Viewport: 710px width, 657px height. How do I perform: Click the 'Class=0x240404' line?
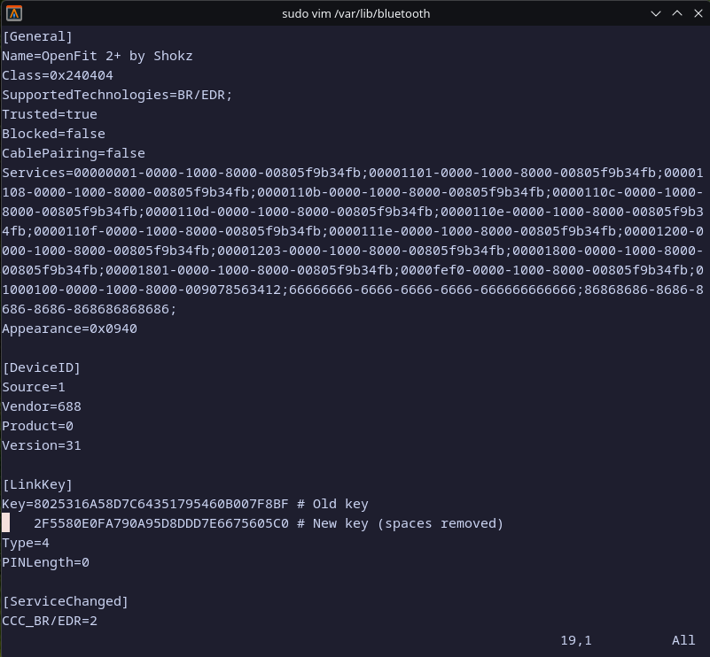tap(58, 75)
